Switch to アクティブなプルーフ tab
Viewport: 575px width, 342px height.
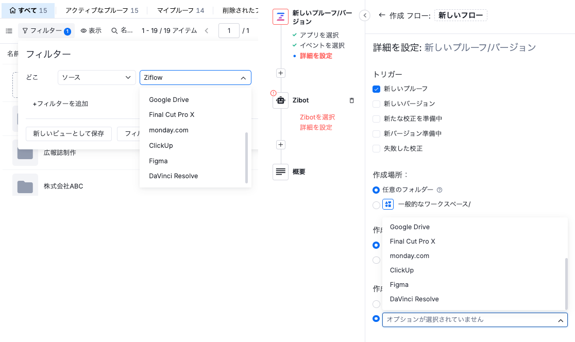(x=102, y=10)
